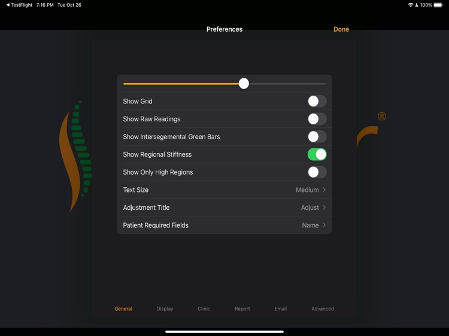The image size is (449, 336).
Task: Tap the home indicator bar
Action: pos(224,332)
